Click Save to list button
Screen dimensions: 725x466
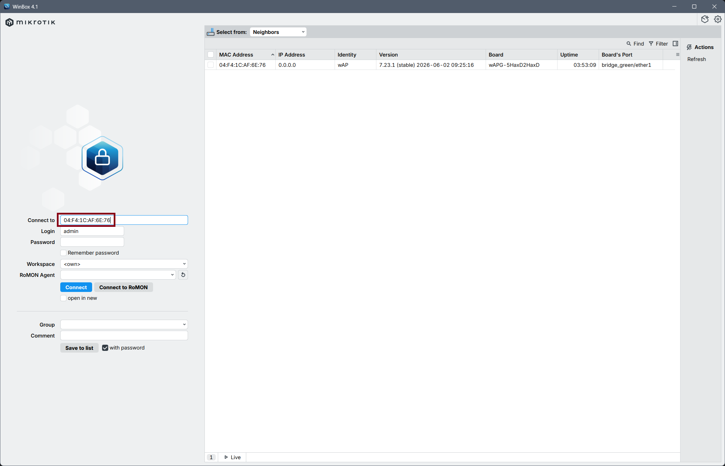79,348
